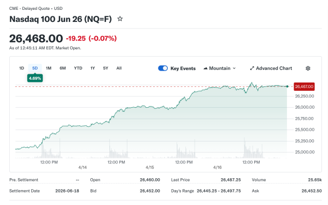Click the Nasdaq 100 Jun 26 (NQ=F) title
The height and width of the screenshot is (205, 328).
point(61,19)
